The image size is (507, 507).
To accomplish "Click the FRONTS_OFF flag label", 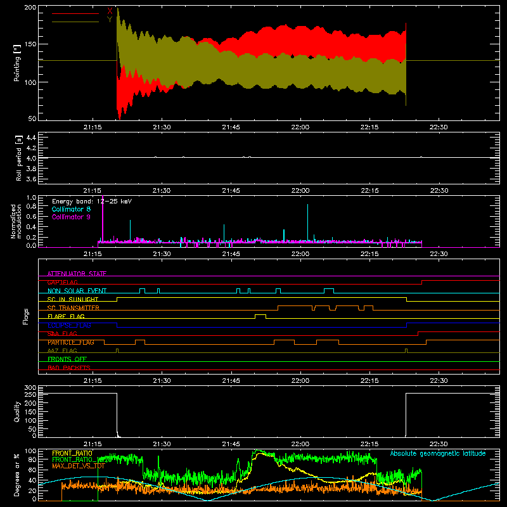I will click(x=67, y=359).
